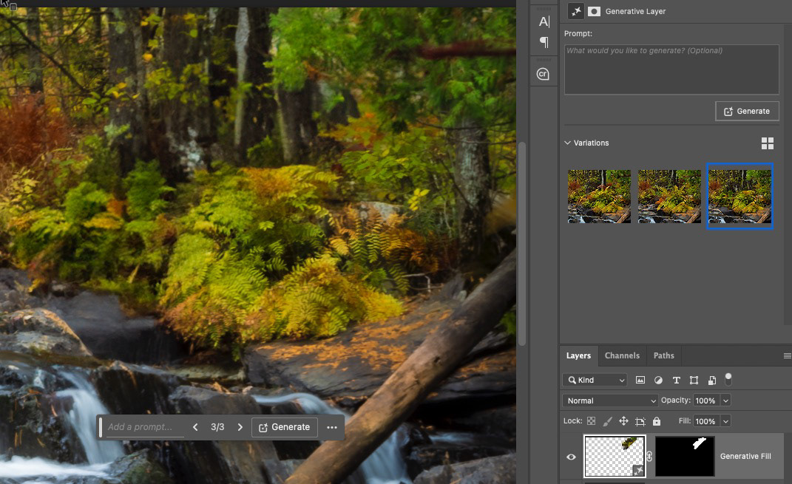The image size is (792, 484).
Task: Click Generate in the contextual taskbar
Action: [x=285, y=427]
